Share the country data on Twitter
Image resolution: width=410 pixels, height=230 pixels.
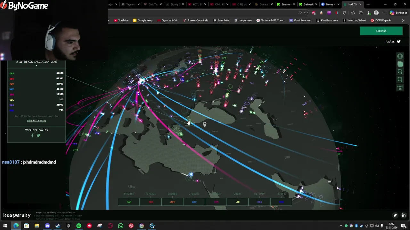pos(38,135)
